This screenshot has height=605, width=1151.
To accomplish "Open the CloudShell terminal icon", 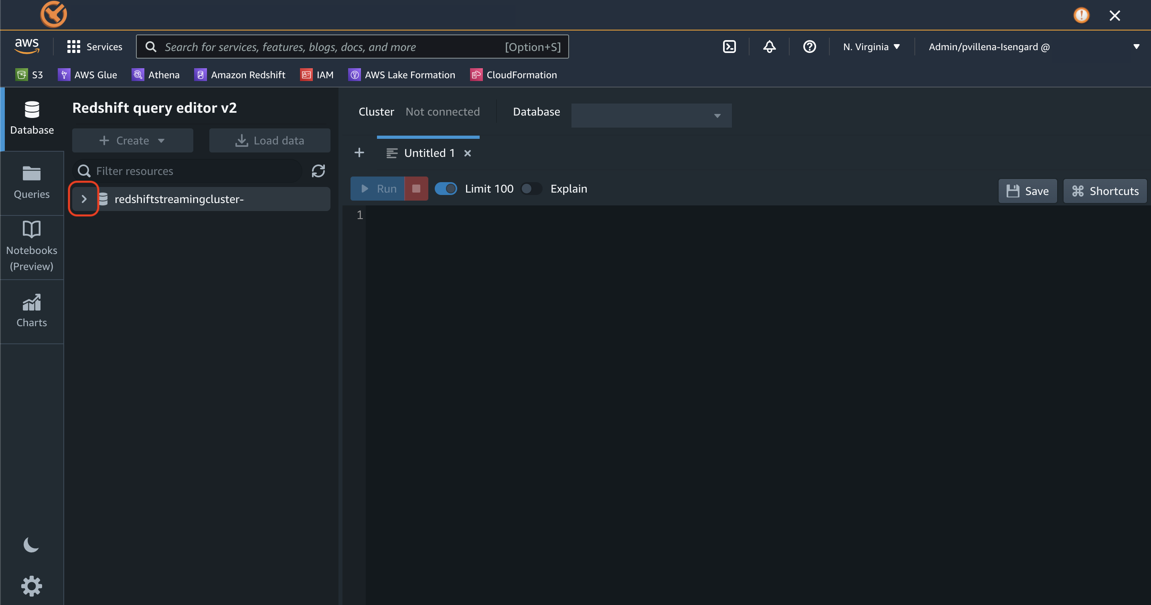I will 729,47.
